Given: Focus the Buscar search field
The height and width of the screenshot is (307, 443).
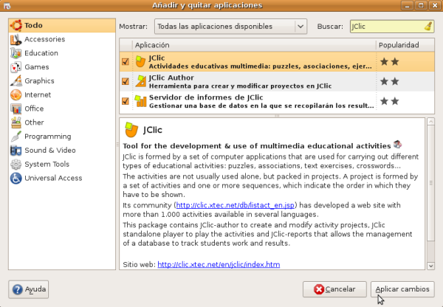Looking at the screenshot, I should point(385,27).
